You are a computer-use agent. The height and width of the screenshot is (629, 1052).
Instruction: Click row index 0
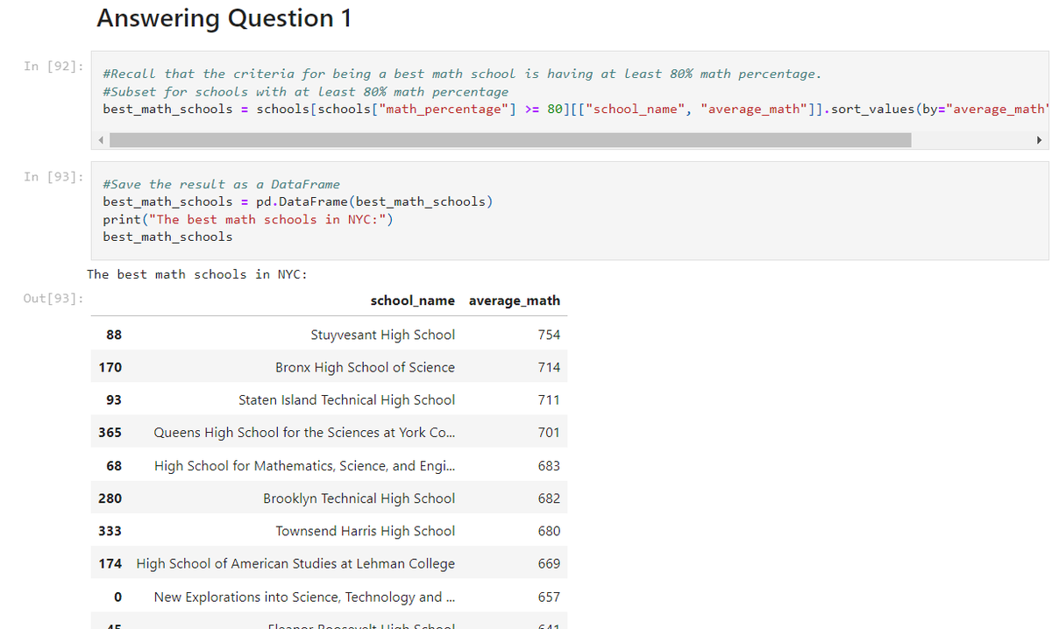pos(118,597)
